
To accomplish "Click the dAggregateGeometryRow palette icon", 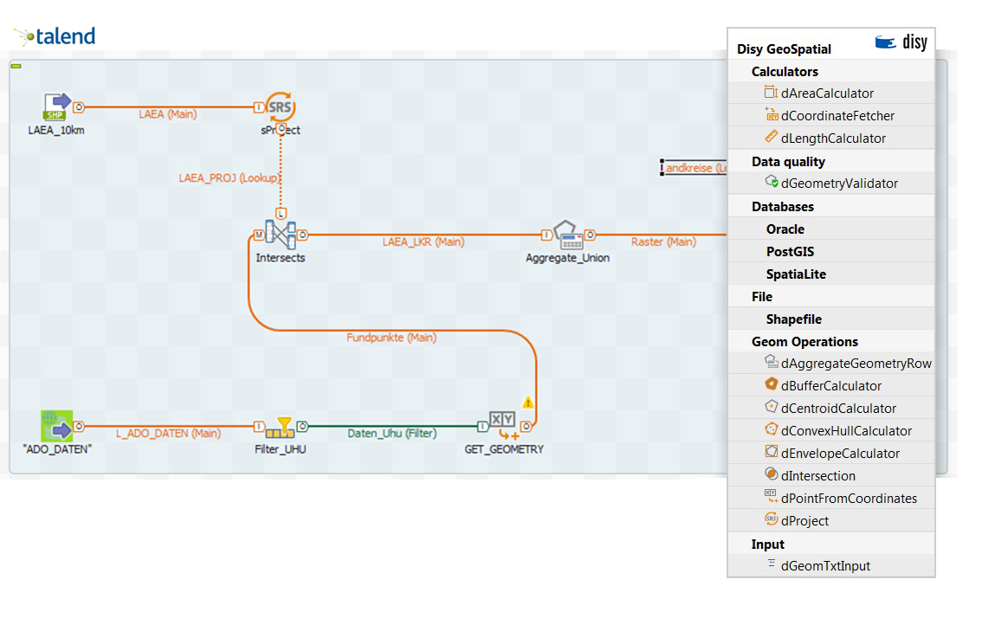I will click(x=772, y=362).
